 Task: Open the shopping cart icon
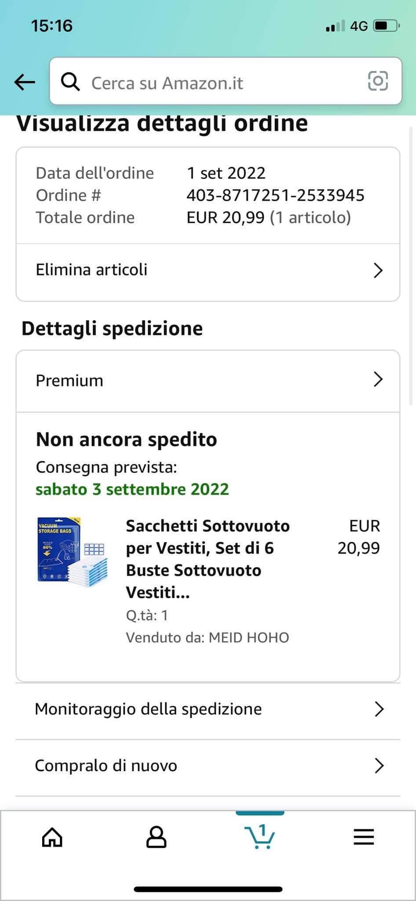pyautogui.click(x=259, y=836)
